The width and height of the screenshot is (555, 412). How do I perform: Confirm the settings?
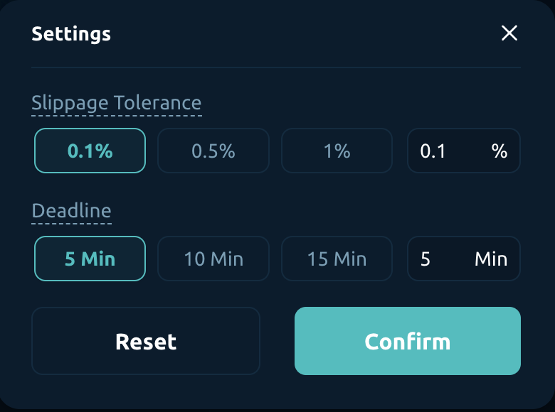(x=408, y=341)
